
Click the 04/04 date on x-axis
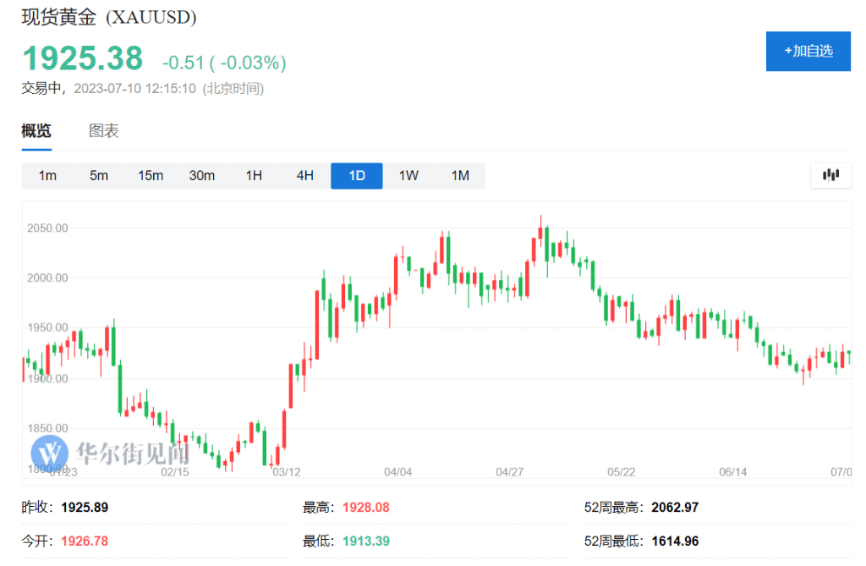click(x=397, y=471)
